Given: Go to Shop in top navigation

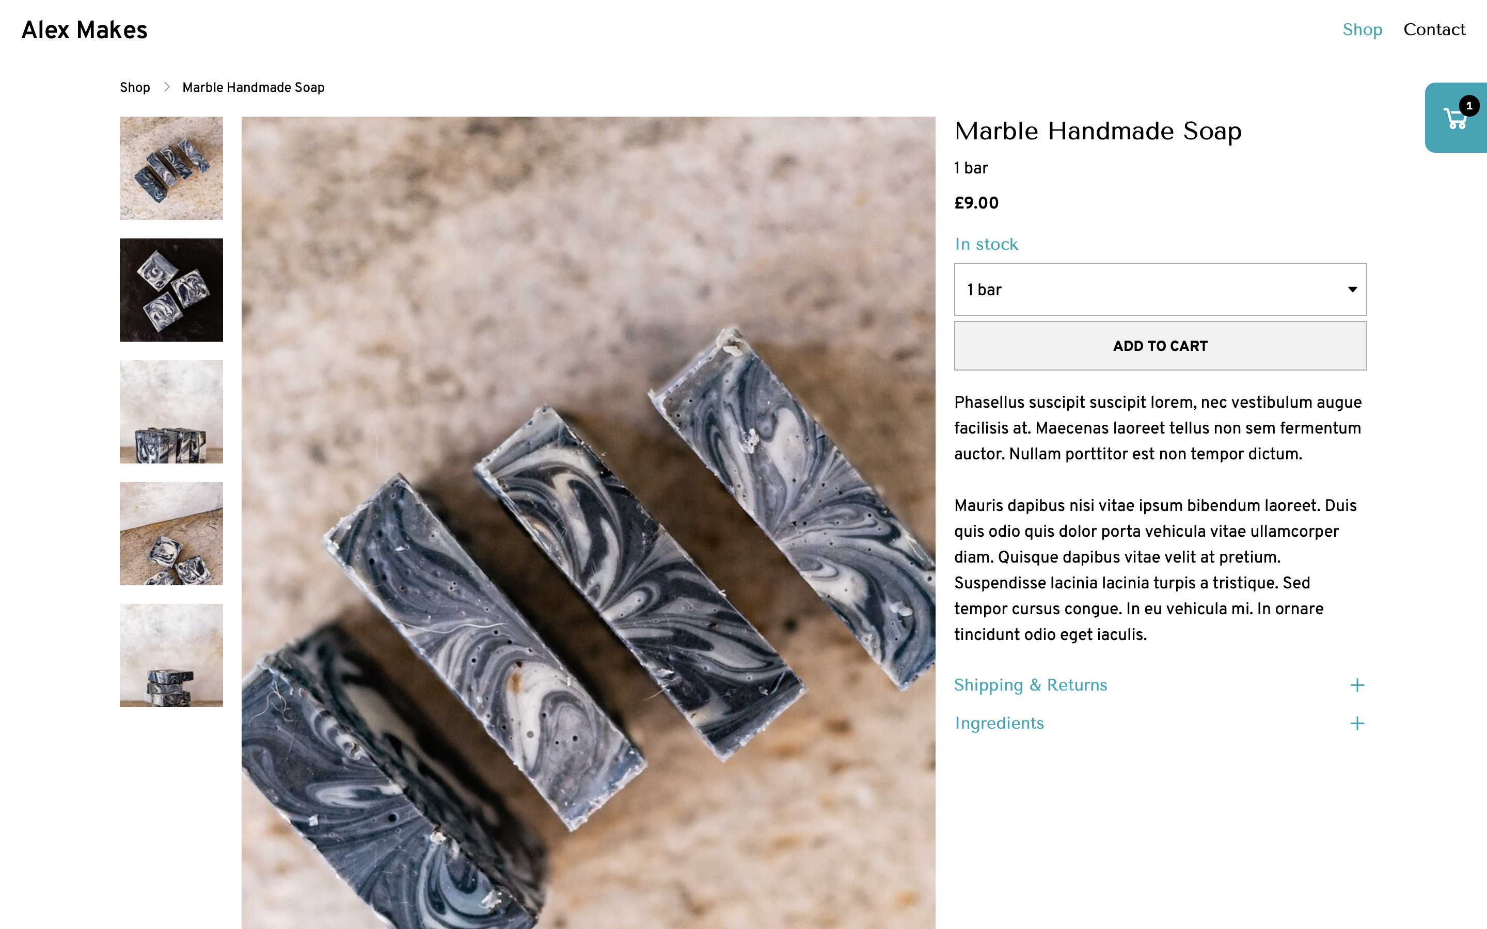Looking at the screenshot, I should [1362, 29].
